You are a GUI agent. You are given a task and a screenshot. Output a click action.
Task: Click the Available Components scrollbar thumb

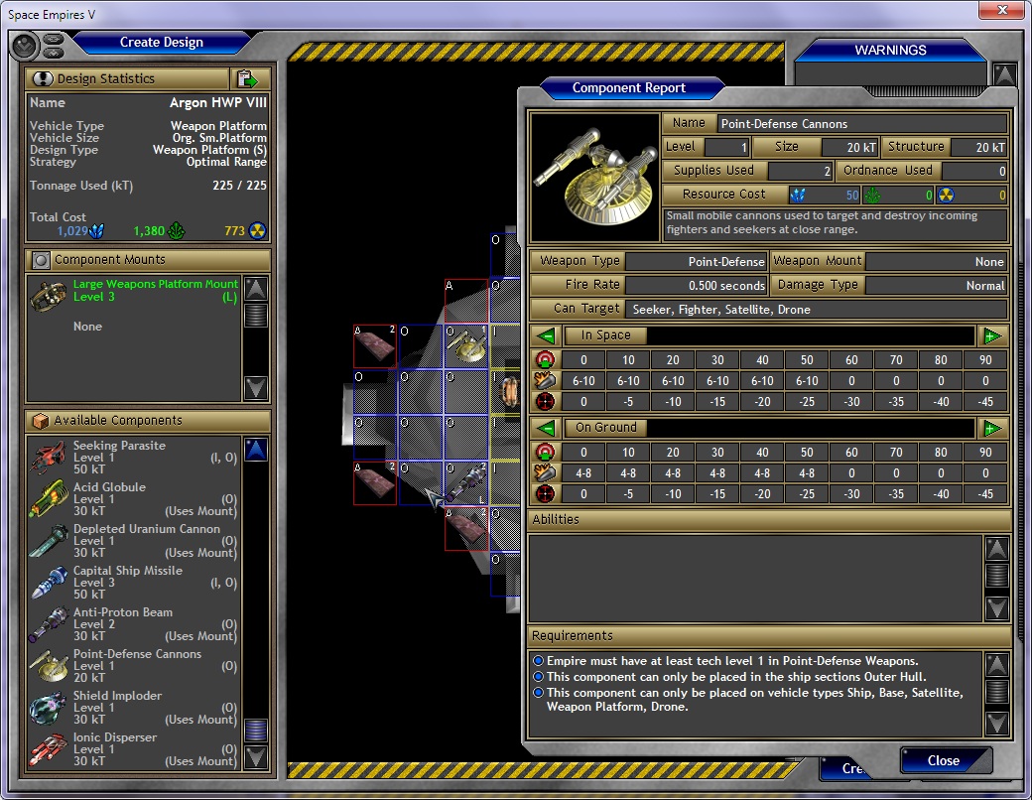tap(255, 730)
